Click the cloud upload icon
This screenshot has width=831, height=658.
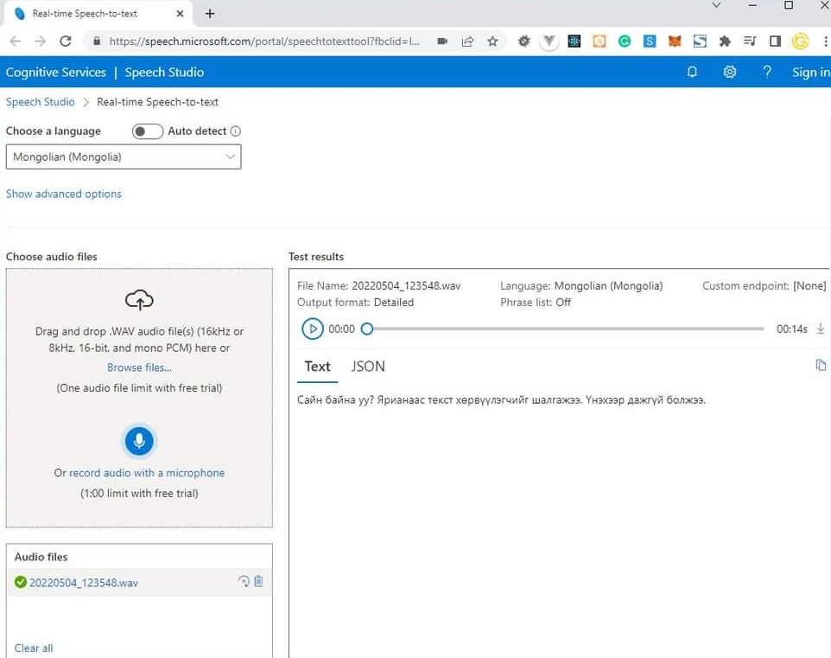pos(139,298)
